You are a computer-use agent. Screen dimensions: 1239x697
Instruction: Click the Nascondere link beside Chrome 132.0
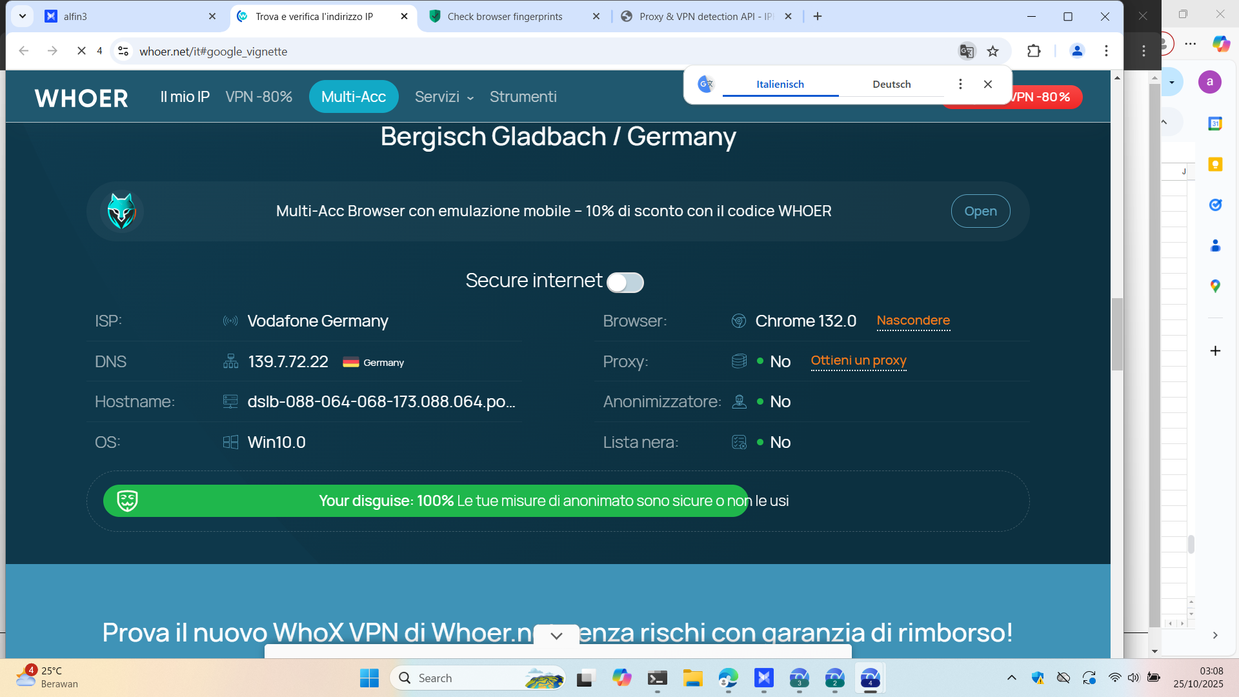pos(913,321)
